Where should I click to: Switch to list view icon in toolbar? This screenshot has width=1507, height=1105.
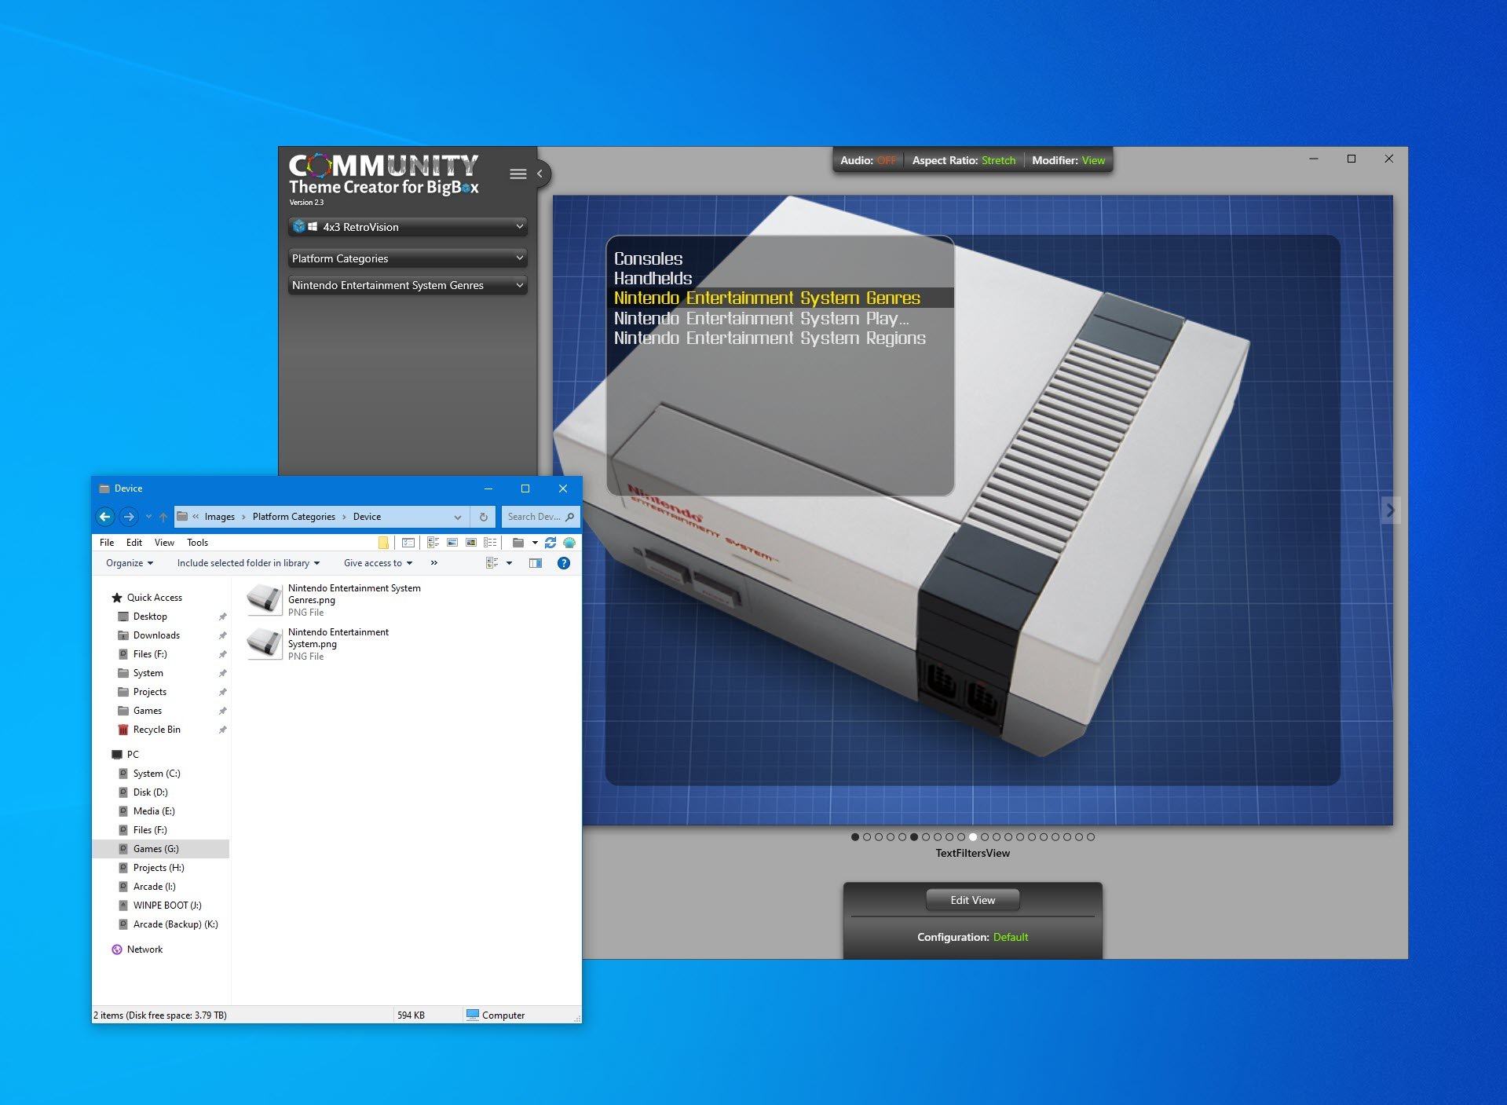coord(490,542)
